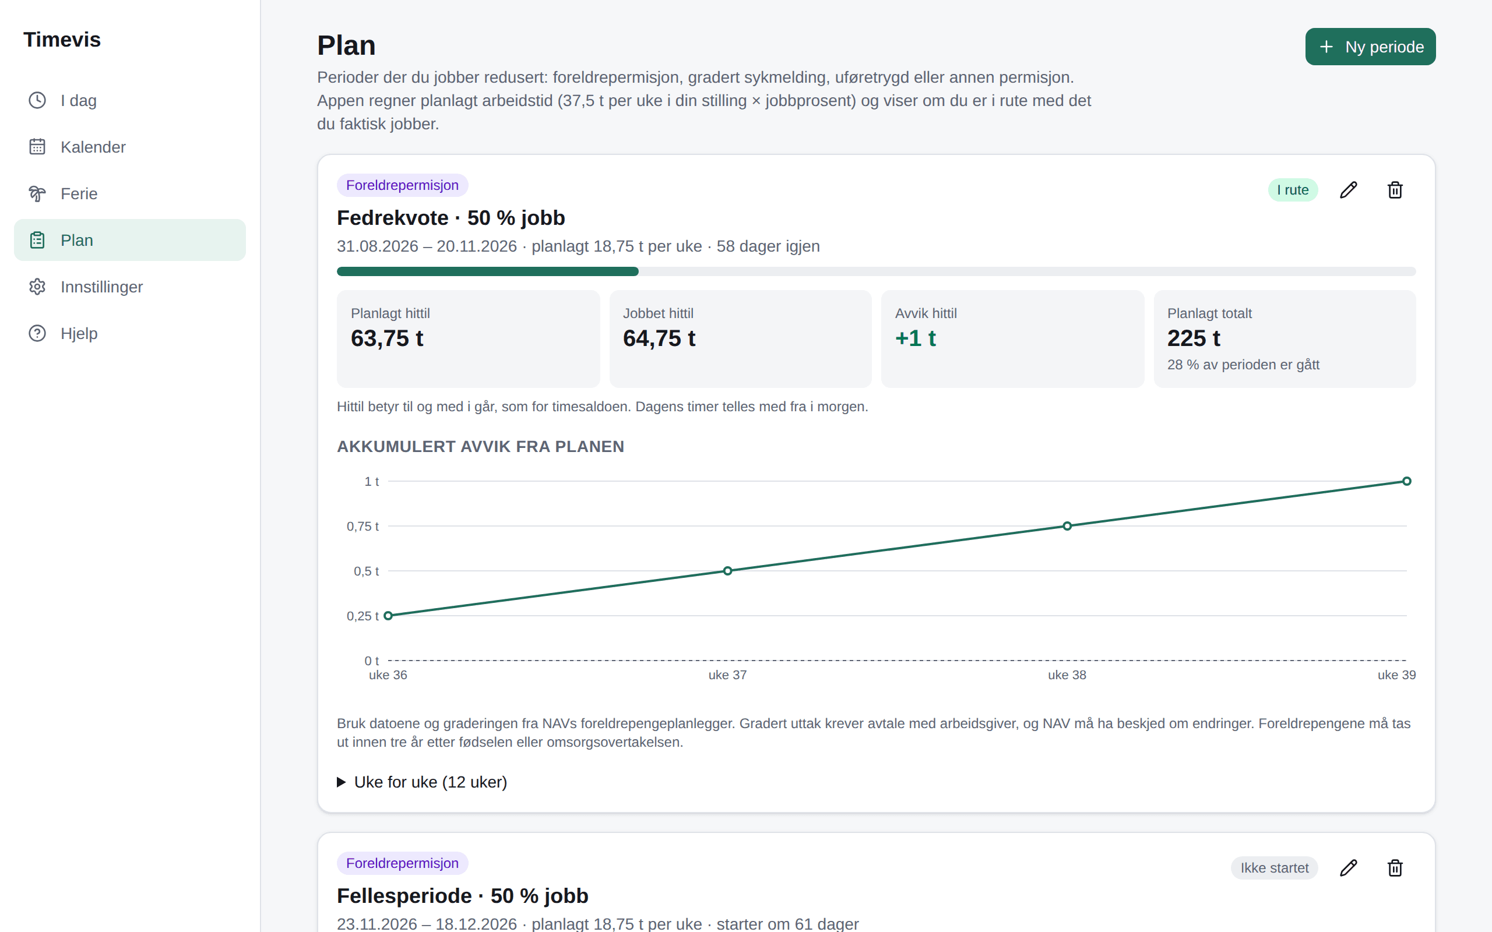Click the uke 36 data point on chart

[x=388, y=616]
